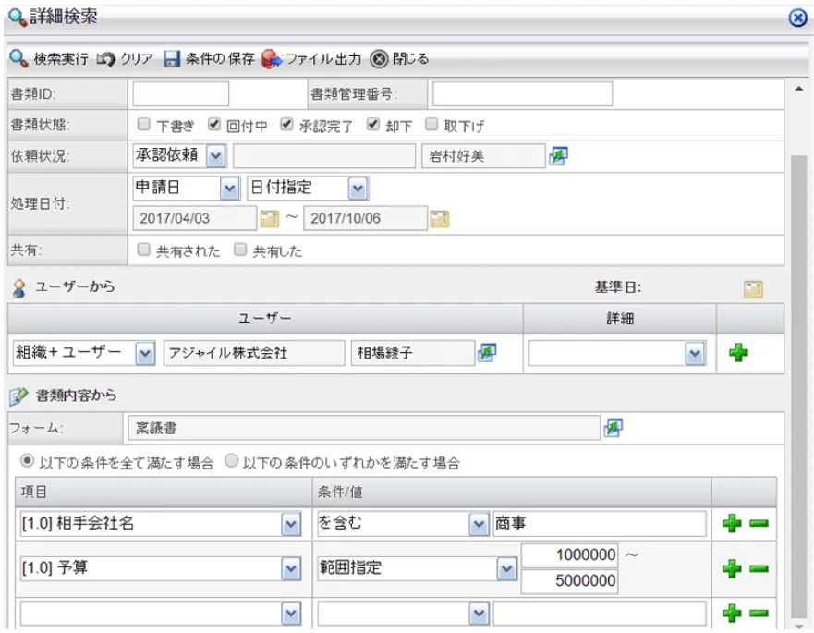Add condition after 相手会社名 row with plus

click(x=732, y=523)
